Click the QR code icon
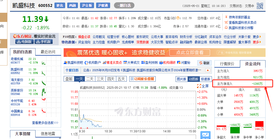 tap(260, 6)
